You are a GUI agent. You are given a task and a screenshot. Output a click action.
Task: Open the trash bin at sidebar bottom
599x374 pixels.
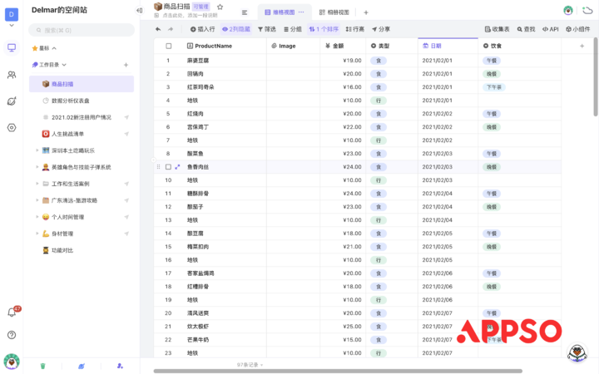[42, 366]
